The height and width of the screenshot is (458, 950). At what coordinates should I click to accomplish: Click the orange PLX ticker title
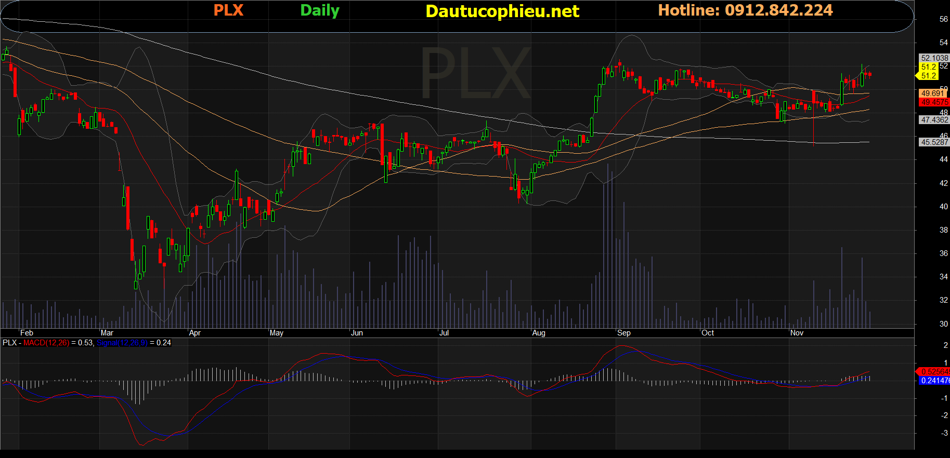point(228,10)
